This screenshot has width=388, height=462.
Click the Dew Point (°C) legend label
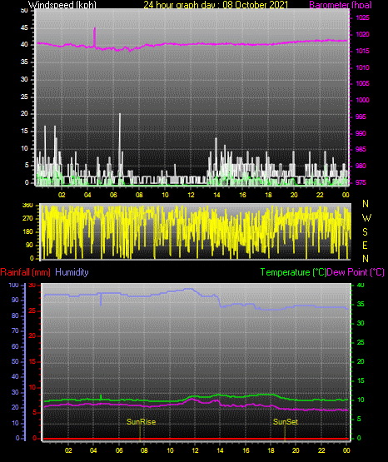356,272
